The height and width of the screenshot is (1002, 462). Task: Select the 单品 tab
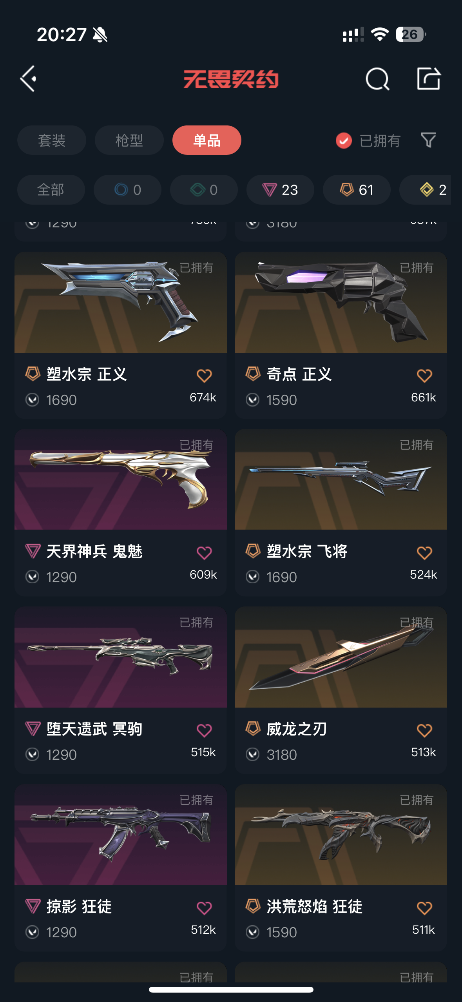click(207, 140)
